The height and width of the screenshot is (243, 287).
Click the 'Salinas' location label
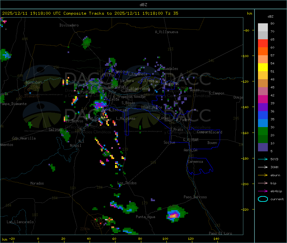coord(55,130)
